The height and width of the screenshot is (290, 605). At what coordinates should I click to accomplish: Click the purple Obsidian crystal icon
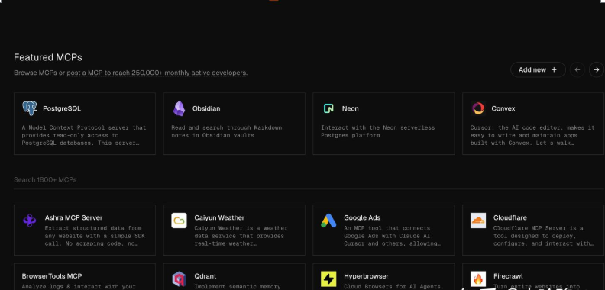[x=179, y=108]
